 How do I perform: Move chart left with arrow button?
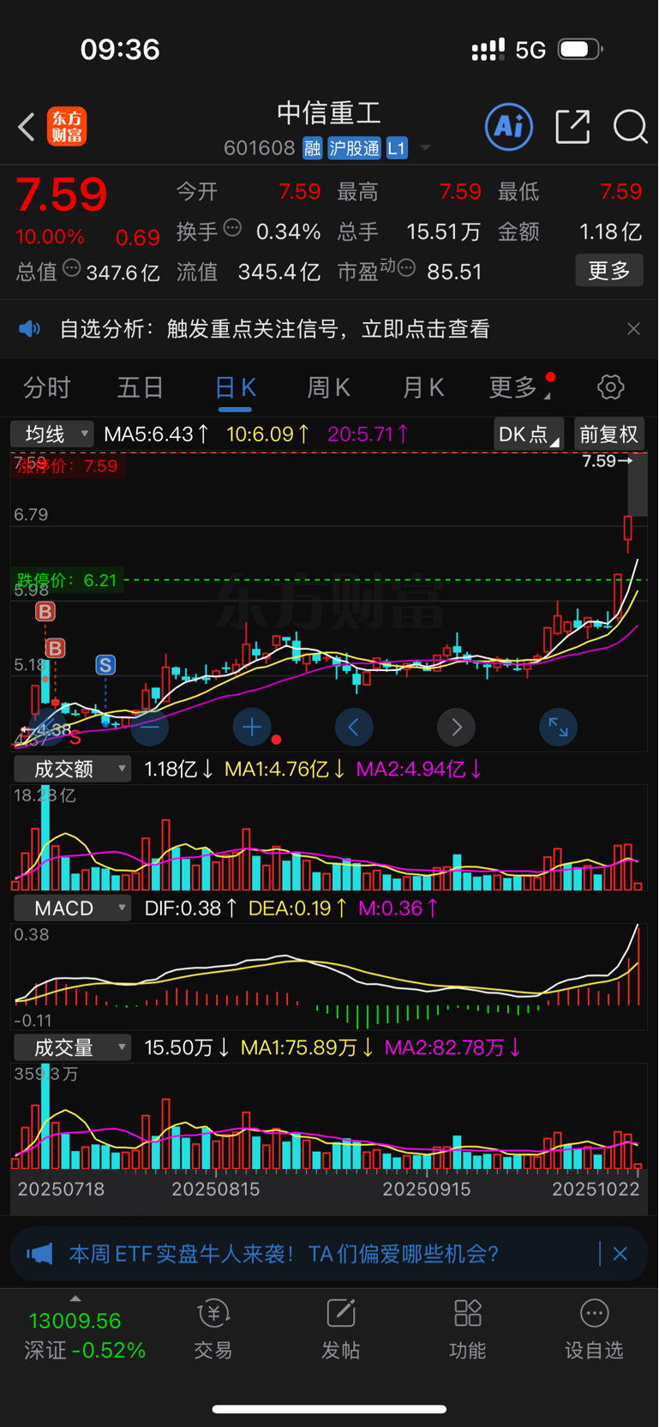click(x=354, y=728)
